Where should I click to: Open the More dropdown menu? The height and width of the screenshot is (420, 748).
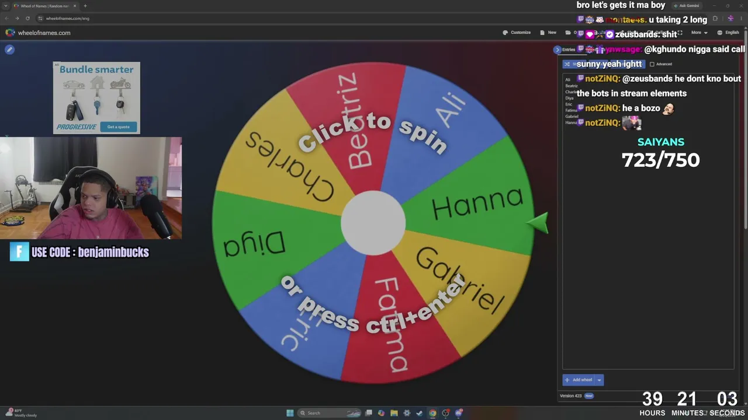point(699,33)
